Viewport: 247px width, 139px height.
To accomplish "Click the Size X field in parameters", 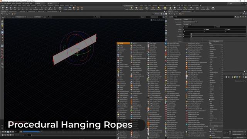I will pyautogui.click(x=198, y=27).
